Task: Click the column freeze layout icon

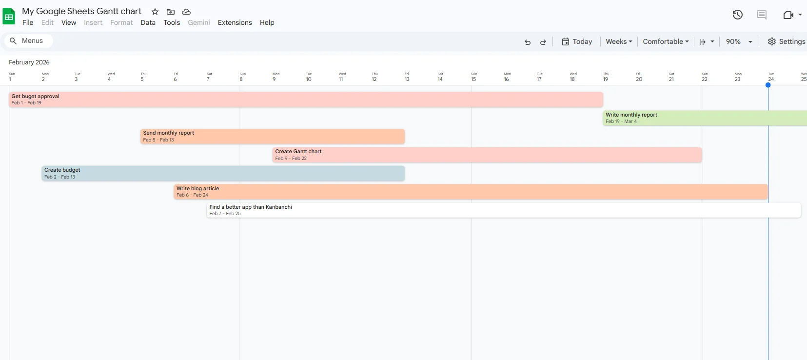Action: (703, 42)
